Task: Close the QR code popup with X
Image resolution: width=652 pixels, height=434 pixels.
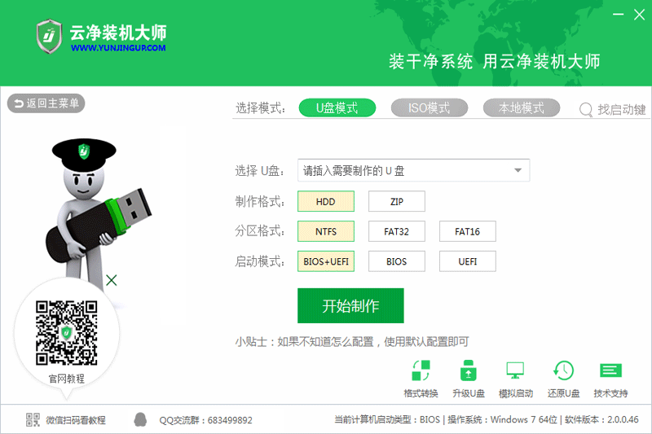Action: pos(111,280)
